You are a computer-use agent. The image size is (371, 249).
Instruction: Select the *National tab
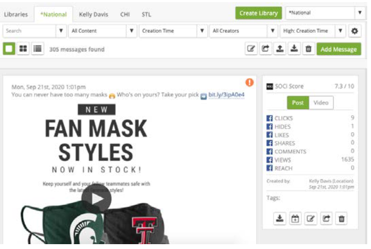click(x=53, y=15)
